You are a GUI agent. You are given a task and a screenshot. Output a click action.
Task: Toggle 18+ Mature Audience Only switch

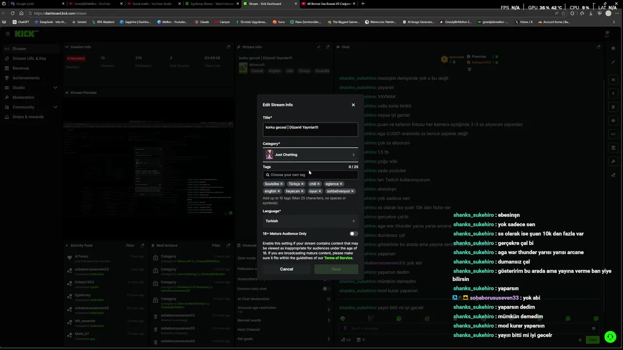(353, 234)
